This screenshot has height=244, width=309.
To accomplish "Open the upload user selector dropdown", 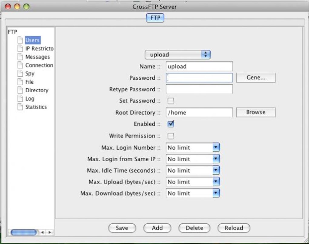I will pyautogui.click(x=178, y=54).
